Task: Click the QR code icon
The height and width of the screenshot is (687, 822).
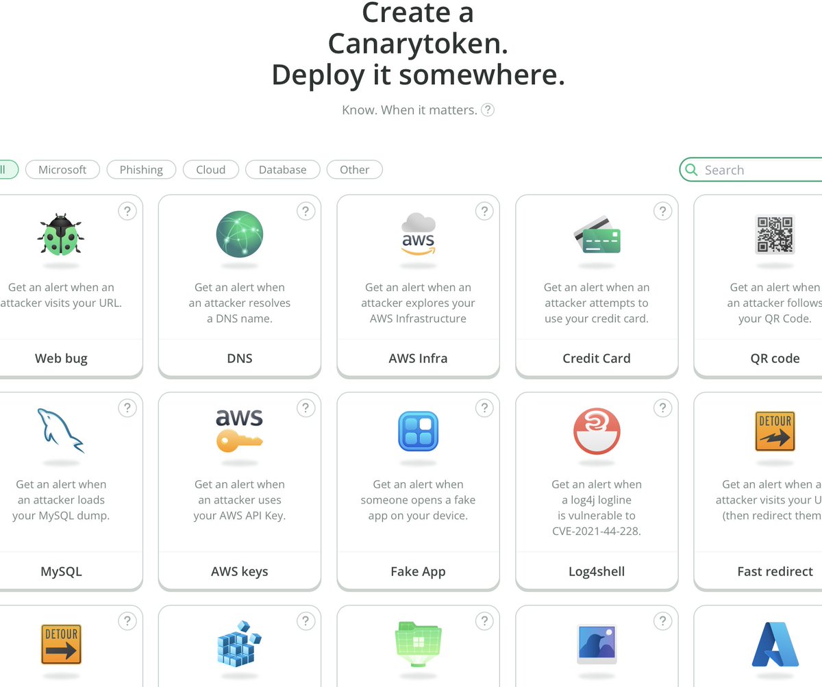Action: 775,234
